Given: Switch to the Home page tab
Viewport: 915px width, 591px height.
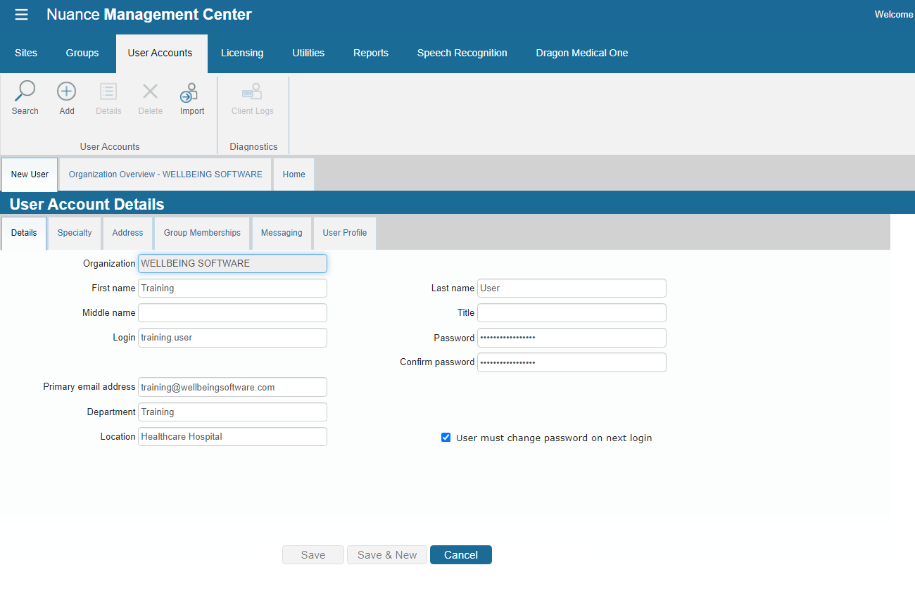Looking at the screenshot, I should [x=294, y=174].
